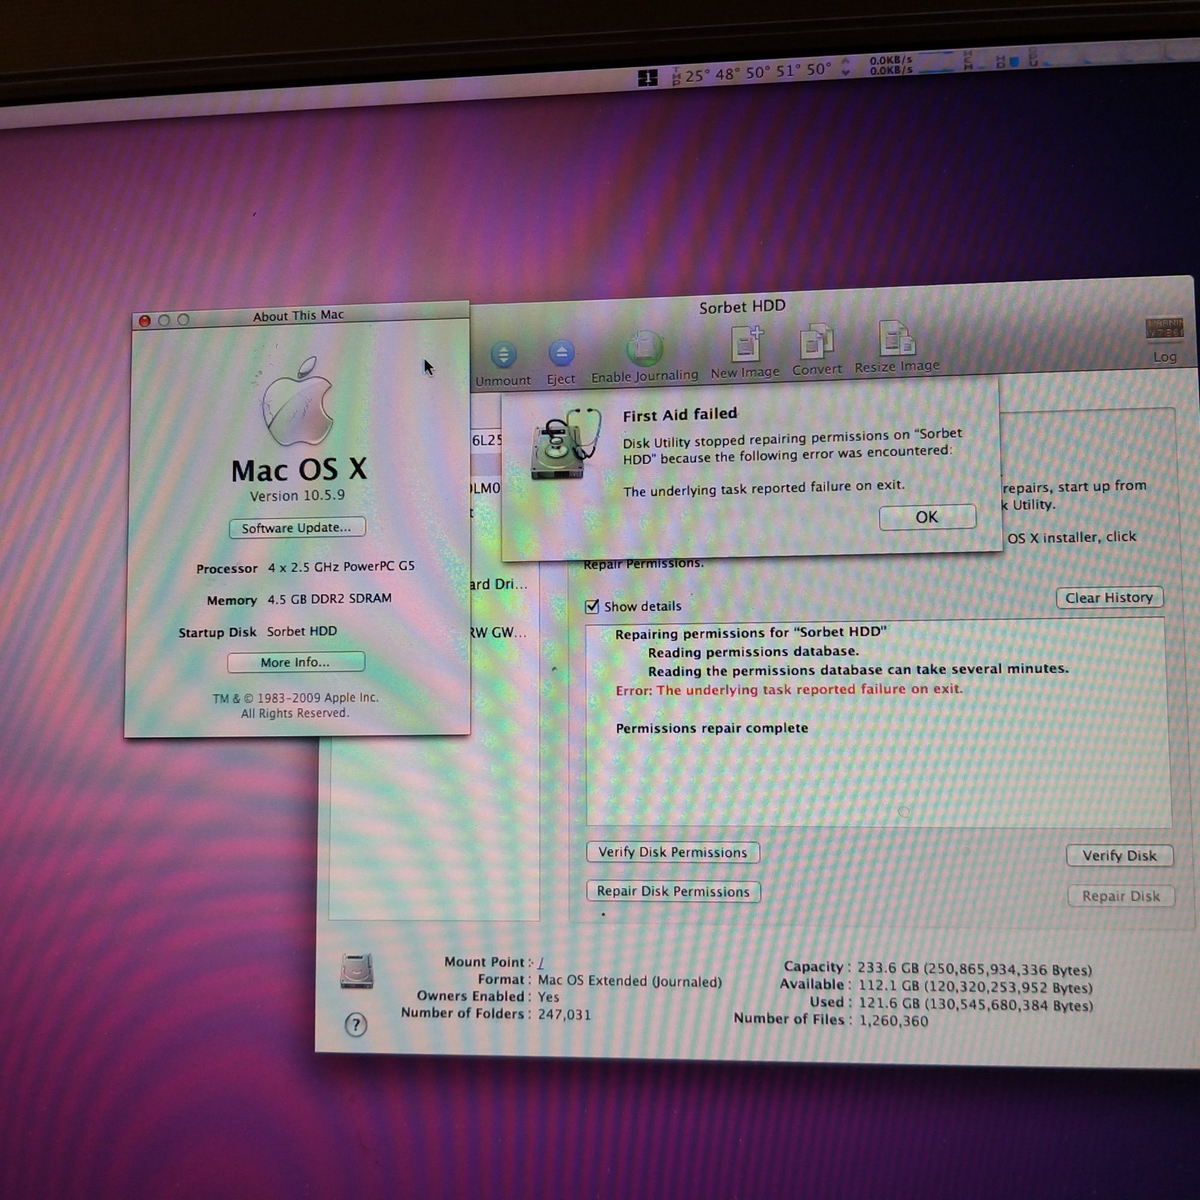Click the Resize Image toolbar icon
The width and height of the screenshot is (1200, 1200).
pos(896,339)
